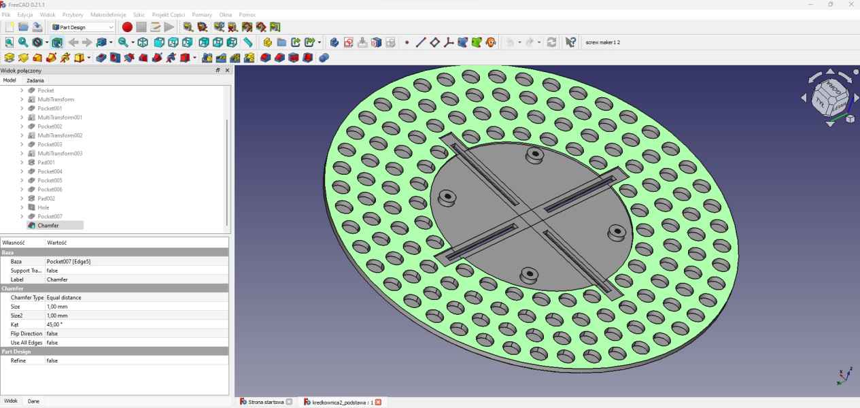Click the navigation cube in 3D view
The width and height of the screenshot is (860, 408).
pos(829,97)
